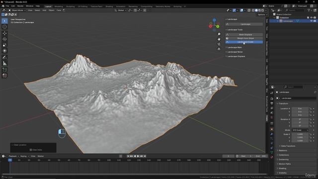Collapse the Landscape Tools panel
318x179 pixels.
click(235, 30)
